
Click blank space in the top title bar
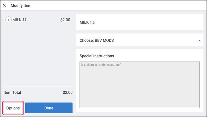pos(119,5)
